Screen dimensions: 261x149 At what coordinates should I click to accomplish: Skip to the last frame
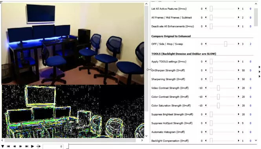coord(27,146)
